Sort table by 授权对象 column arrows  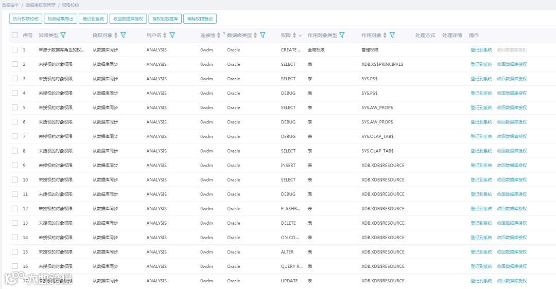pos(116,35)
